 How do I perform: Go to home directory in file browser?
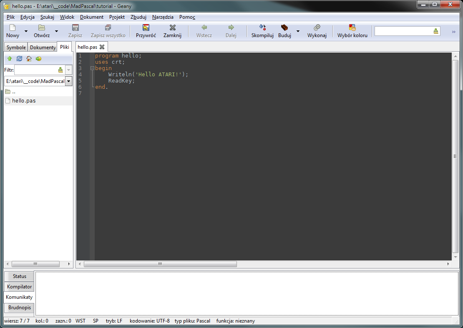point(29,59)
